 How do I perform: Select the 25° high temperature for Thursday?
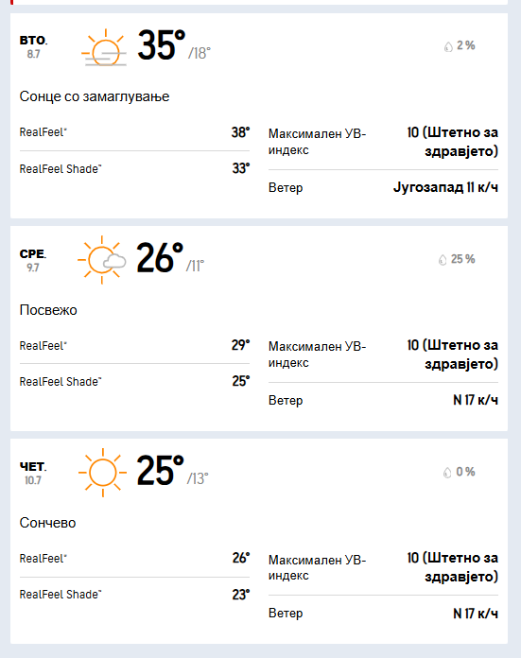tap(161, 471)
